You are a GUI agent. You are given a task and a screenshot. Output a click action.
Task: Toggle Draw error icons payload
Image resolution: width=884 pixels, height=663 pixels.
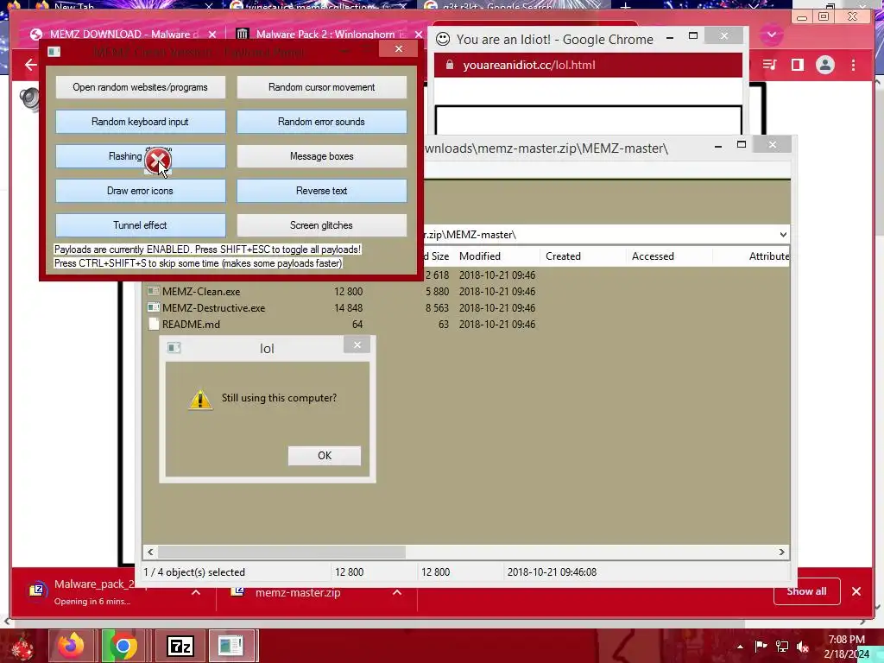click(x=140, y=191)
